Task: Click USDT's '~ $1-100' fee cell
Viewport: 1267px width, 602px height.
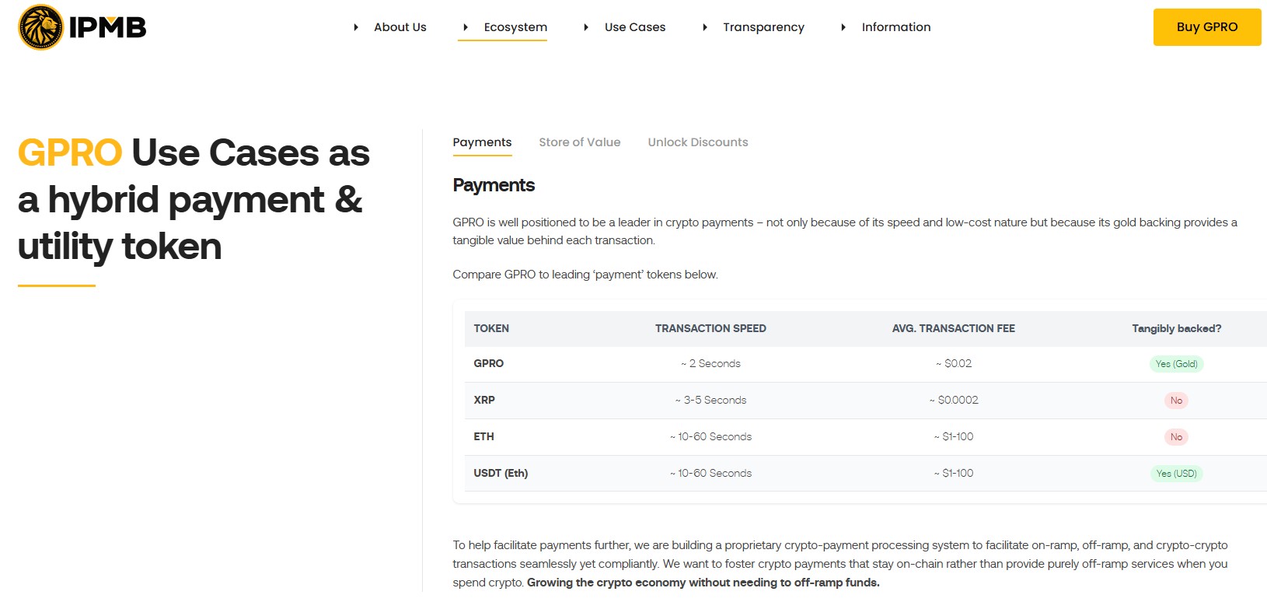Action: coord(954,473)
